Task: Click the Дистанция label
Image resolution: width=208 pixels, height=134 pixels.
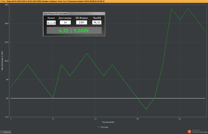Action: coord(65,18)
